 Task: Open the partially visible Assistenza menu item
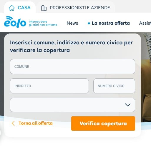[x=145, y=23]
